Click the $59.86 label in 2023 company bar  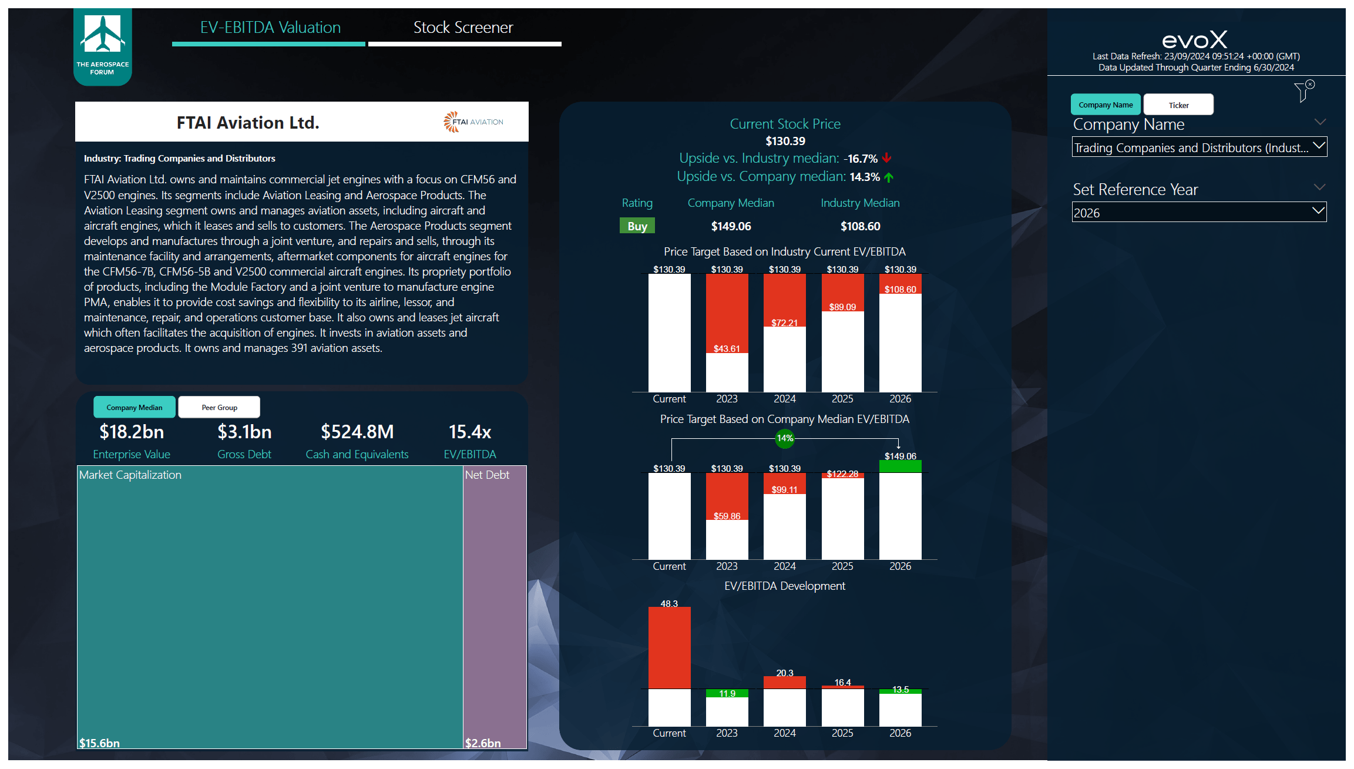coord(727,516)
